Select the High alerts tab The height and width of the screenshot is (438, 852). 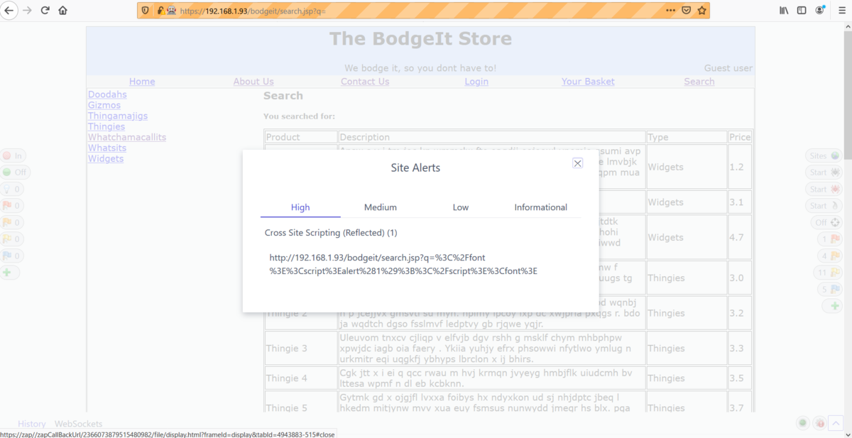click(x=300, y=207)
